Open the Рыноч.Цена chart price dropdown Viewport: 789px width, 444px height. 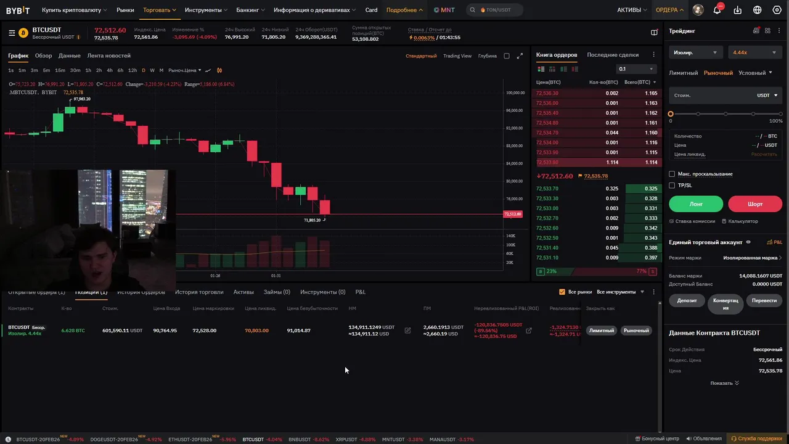pyautogui.click(x=184, y=70)
